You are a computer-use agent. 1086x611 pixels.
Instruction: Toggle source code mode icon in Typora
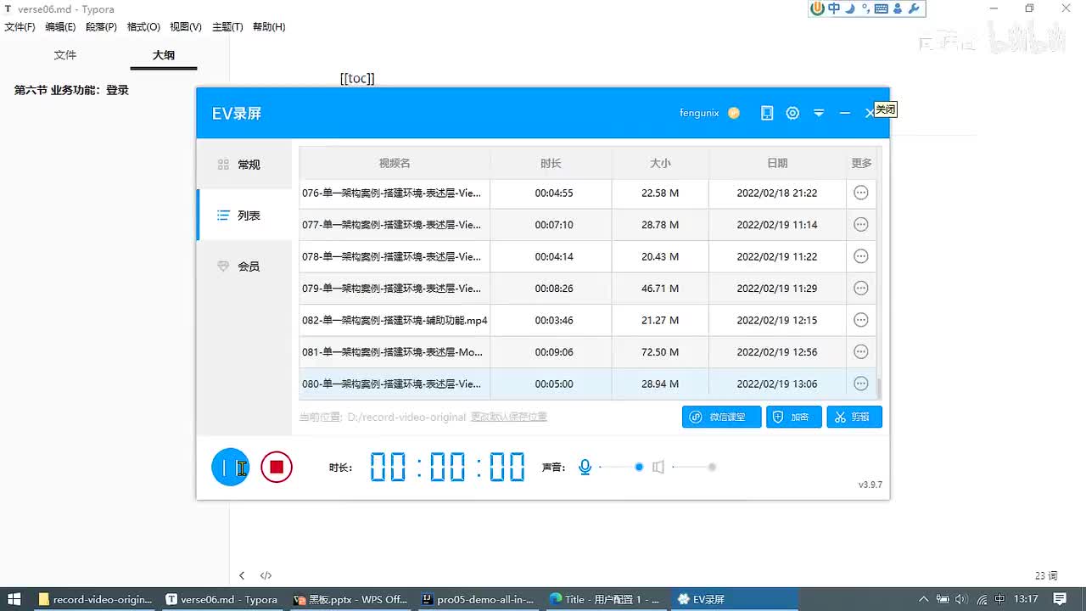tap(266, 575)
